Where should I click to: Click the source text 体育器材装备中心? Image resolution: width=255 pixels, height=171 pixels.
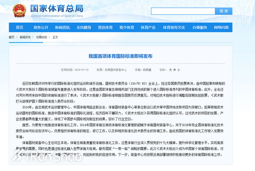coord(116,70)
